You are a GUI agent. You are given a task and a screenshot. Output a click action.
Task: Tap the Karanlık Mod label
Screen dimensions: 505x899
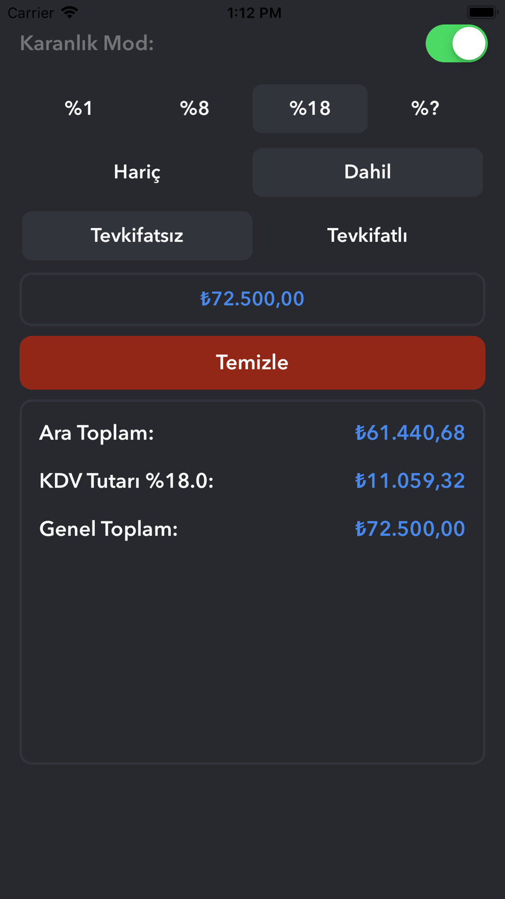tap(87, 43)
